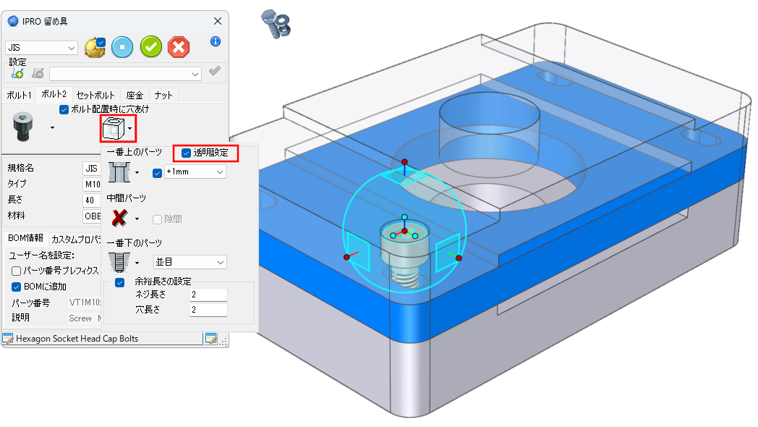758x427 pixels.
Task: Open the empty 設定 combo box
Action: click(125, 74)
